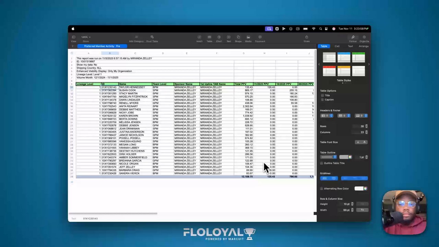Toggle horizontal body gridlines button
The height and width of the screenshot is (247, 439).
[x=325, y=178]
